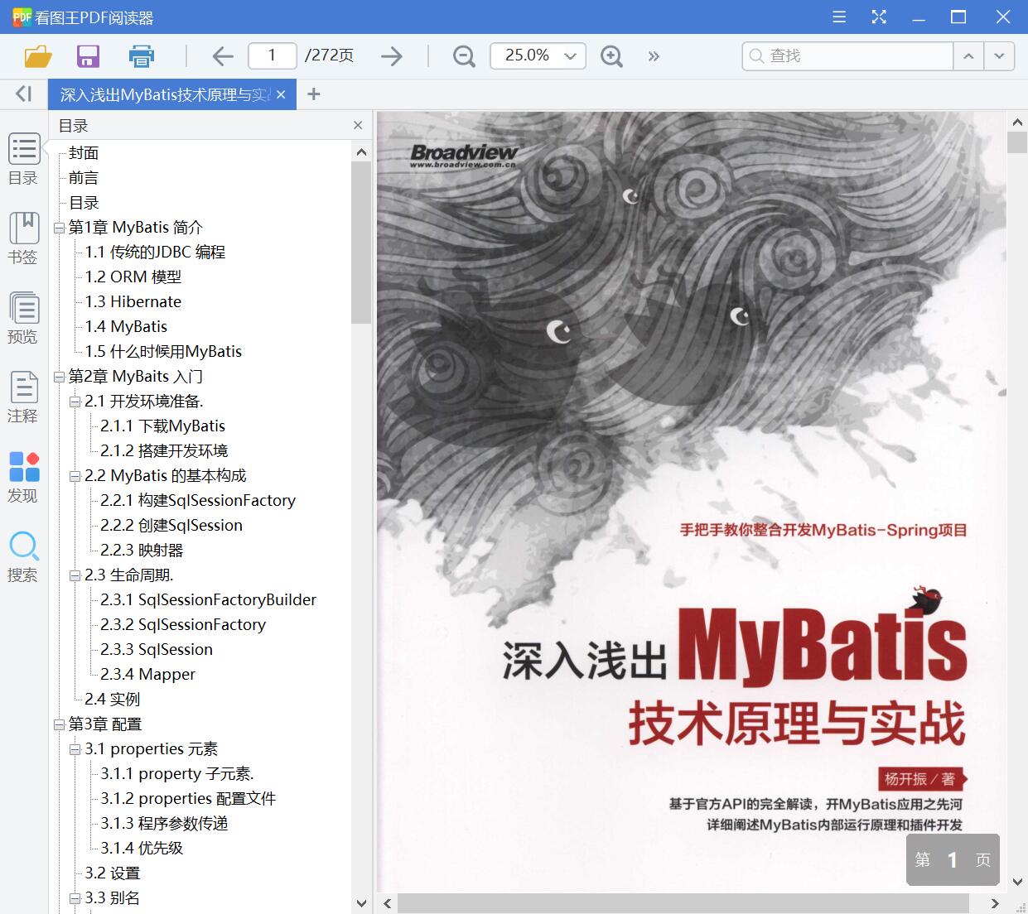Open the 预览 thumbnails panel
The height and width of the screenshot is (914, 1028).
[x=23, y=319]
